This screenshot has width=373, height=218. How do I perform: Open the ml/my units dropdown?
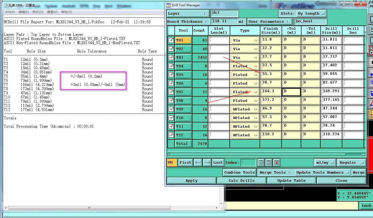(325, 162)
